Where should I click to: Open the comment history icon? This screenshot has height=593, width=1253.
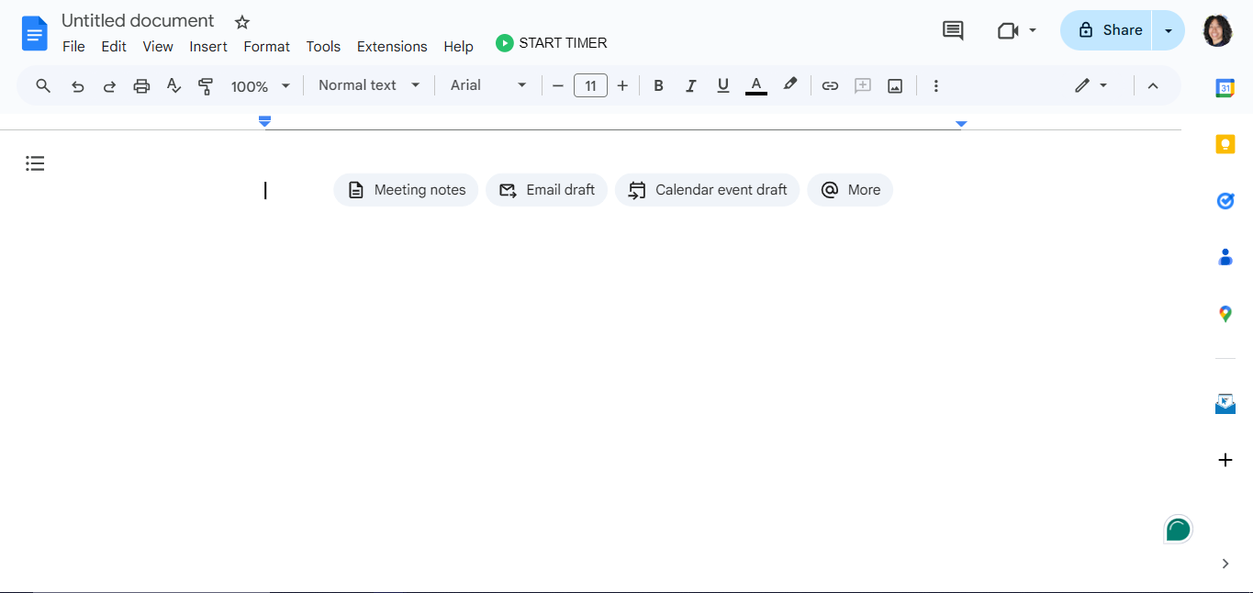point(953,30)
